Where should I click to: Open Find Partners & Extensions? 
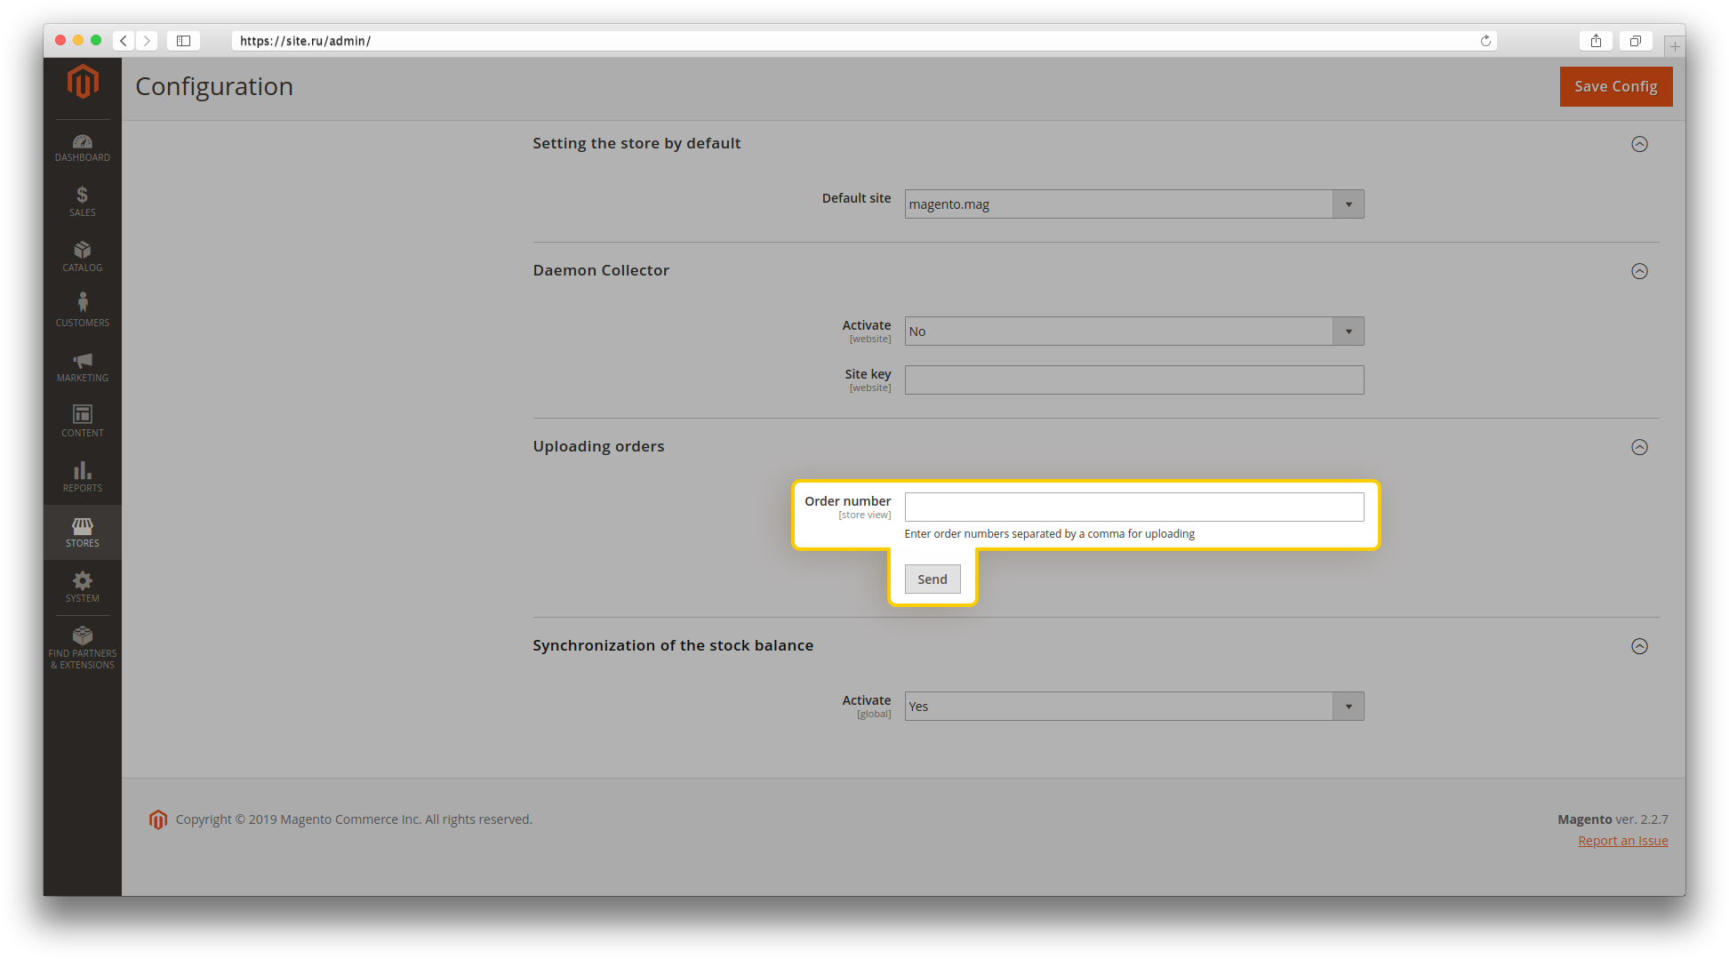[83, 648]
